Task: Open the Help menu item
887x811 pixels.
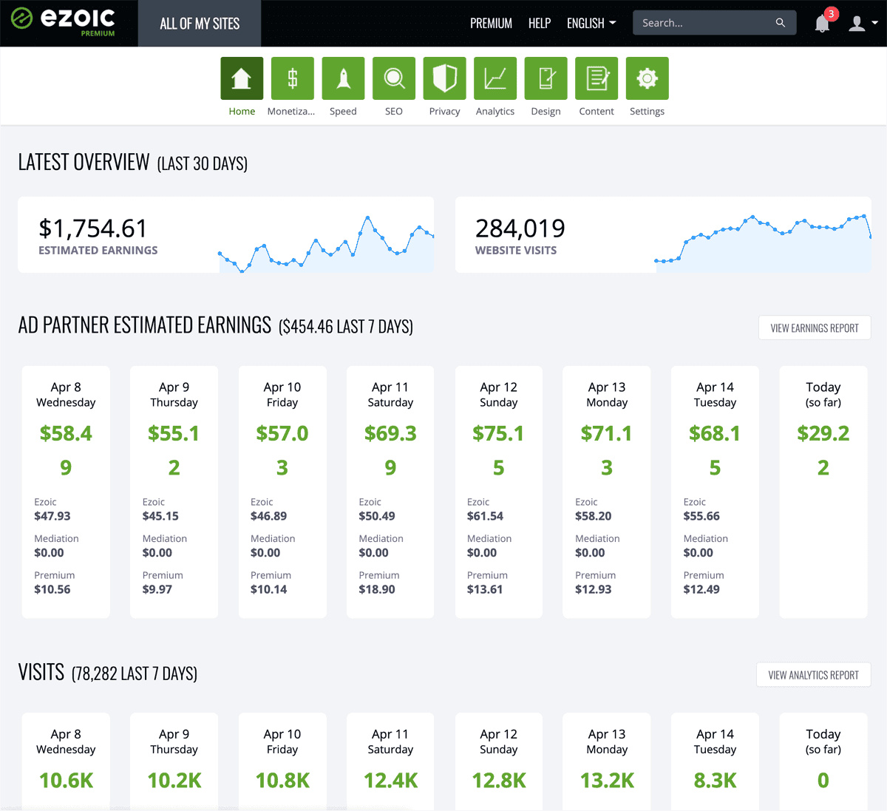Action: [540, 23]
